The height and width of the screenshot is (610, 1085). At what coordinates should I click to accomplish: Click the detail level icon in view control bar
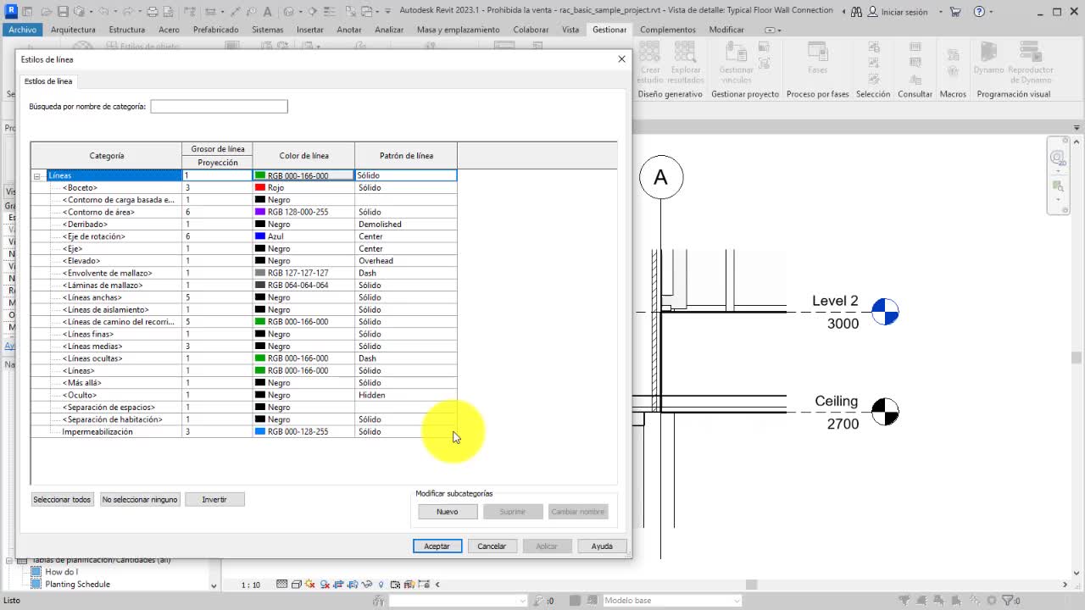[x=282, y=584]
